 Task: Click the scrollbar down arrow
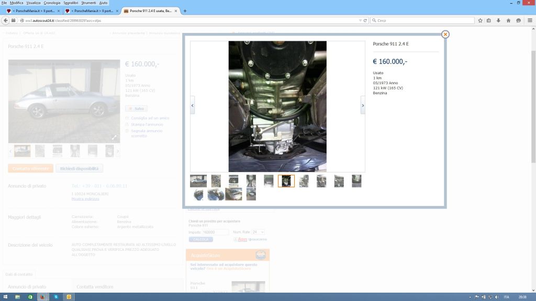pos(533,290)
